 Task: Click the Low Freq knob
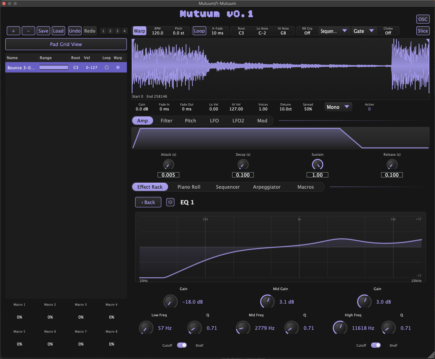[x=146, y=328]
